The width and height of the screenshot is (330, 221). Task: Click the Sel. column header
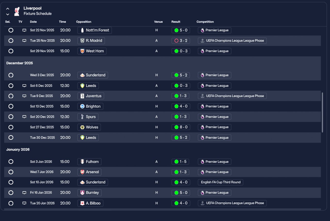[x=8, y=22]
